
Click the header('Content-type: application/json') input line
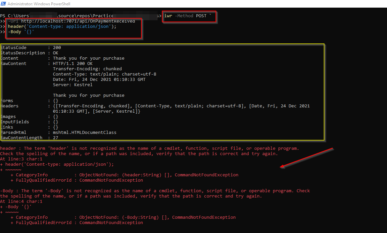62,27
